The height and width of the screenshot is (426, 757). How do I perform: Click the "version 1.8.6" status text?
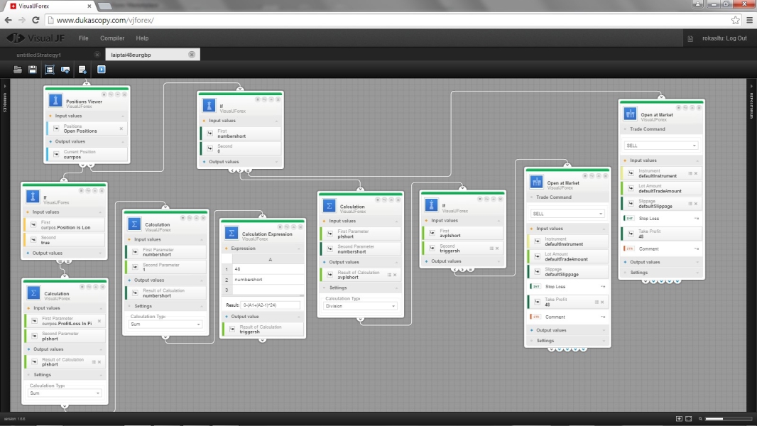pyautogui.click(x=14, y=419)
